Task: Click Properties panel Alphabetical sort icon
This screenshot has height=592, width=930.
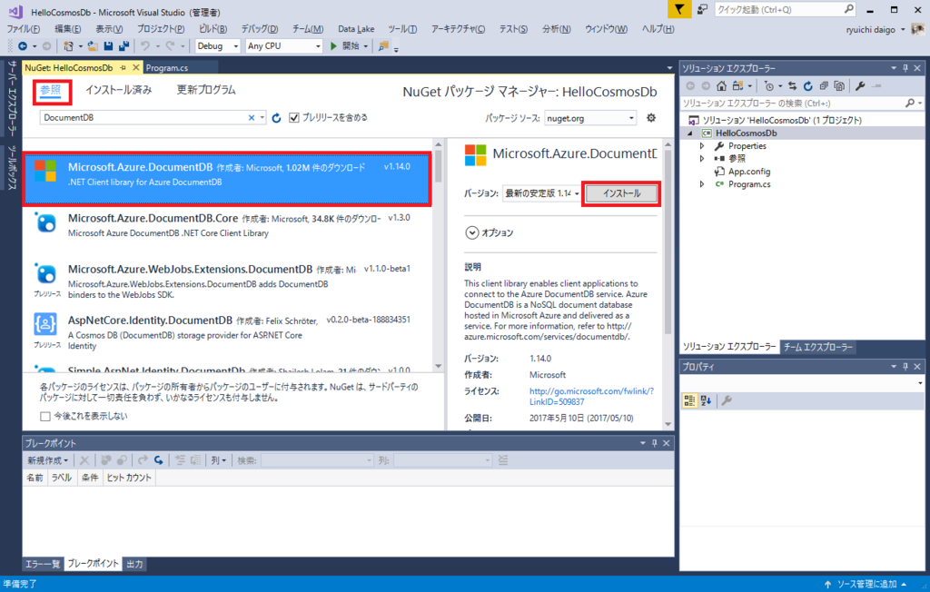Action: click(706, 400)
